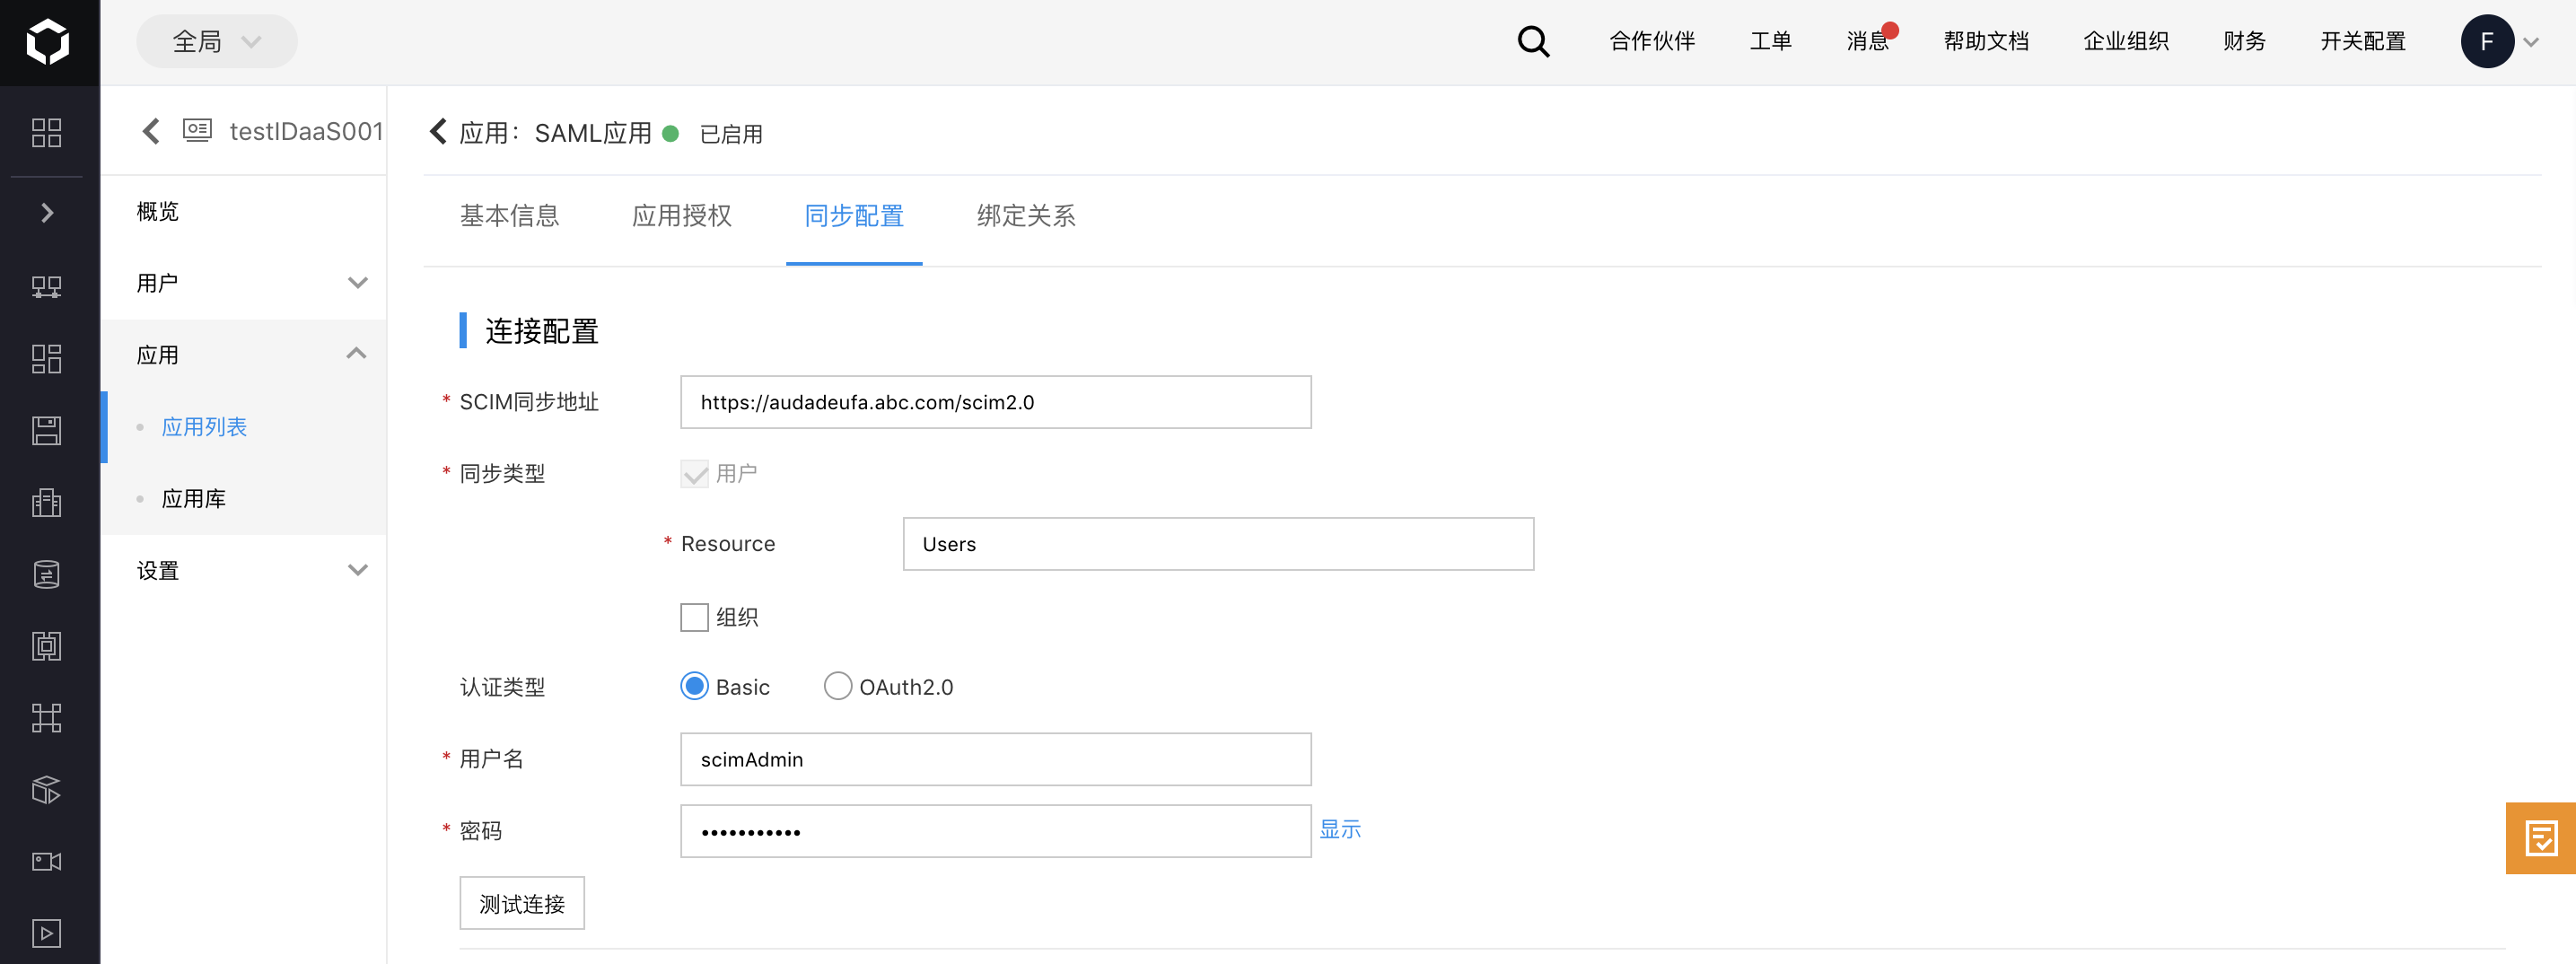Select OAuth2.0 authentication type
This screenshot has width=2576, height=964.
837,687
